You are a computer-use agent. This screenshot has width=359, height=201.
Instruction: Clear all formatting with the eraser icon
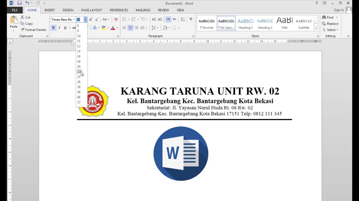pyautogui.click(x=116, y=20)
